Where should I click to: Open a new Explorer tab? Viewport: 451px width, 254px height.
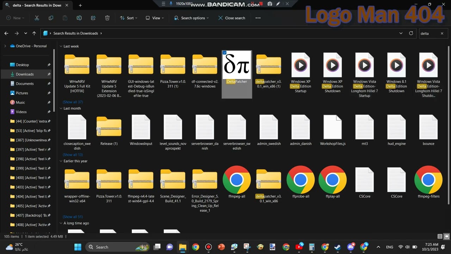[80, 5]
